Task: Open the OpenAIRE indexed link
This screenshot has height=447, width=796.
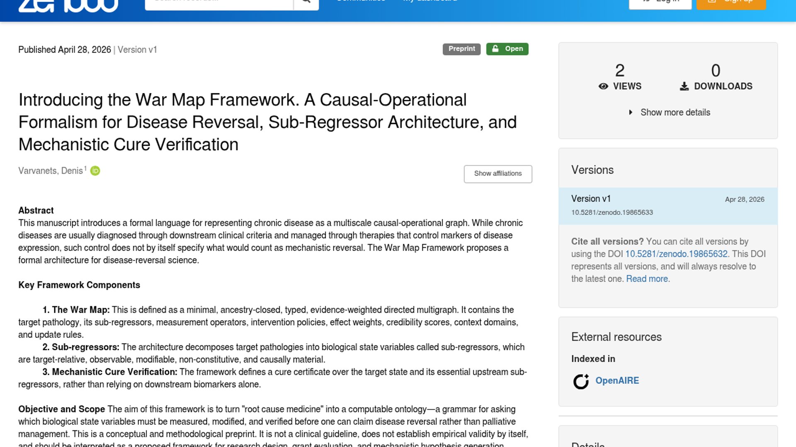Action: click(617, 381)
